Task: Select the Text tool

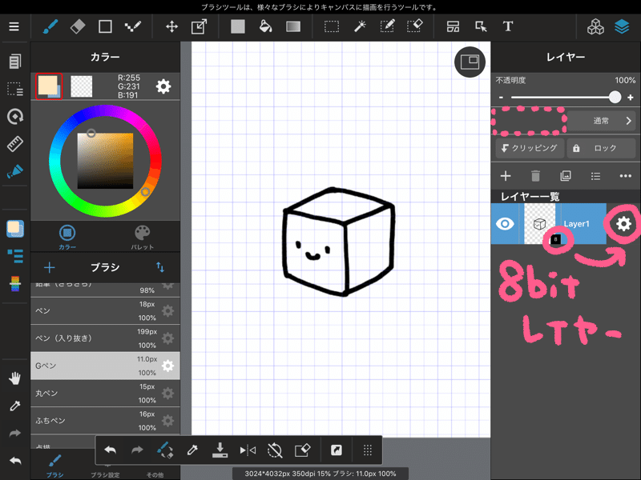Action: pyautogui.click(x=508, y=26)
